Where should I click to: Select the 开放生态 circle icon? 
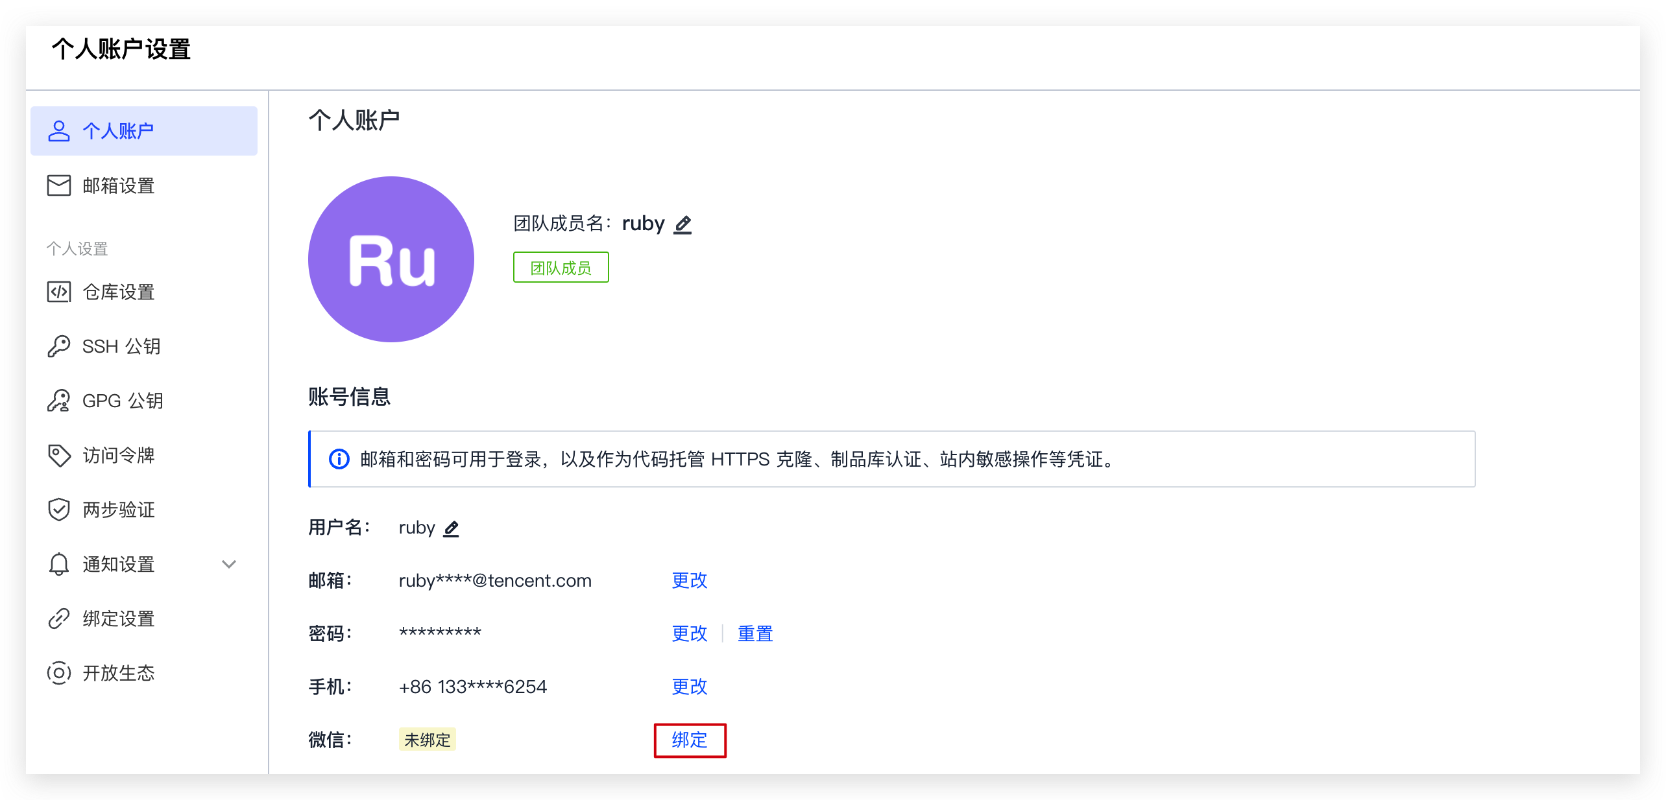[x=59, y=673]
